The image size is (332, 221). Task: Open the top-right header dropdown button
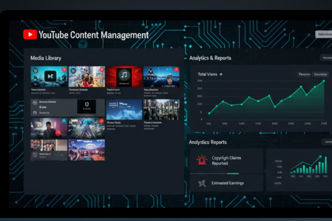point(324,35)
